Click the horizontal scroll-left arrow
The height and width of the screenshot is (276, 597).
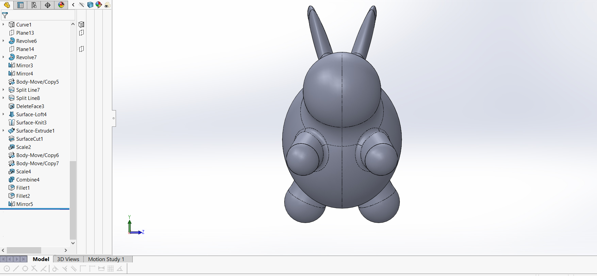(3, 250)
